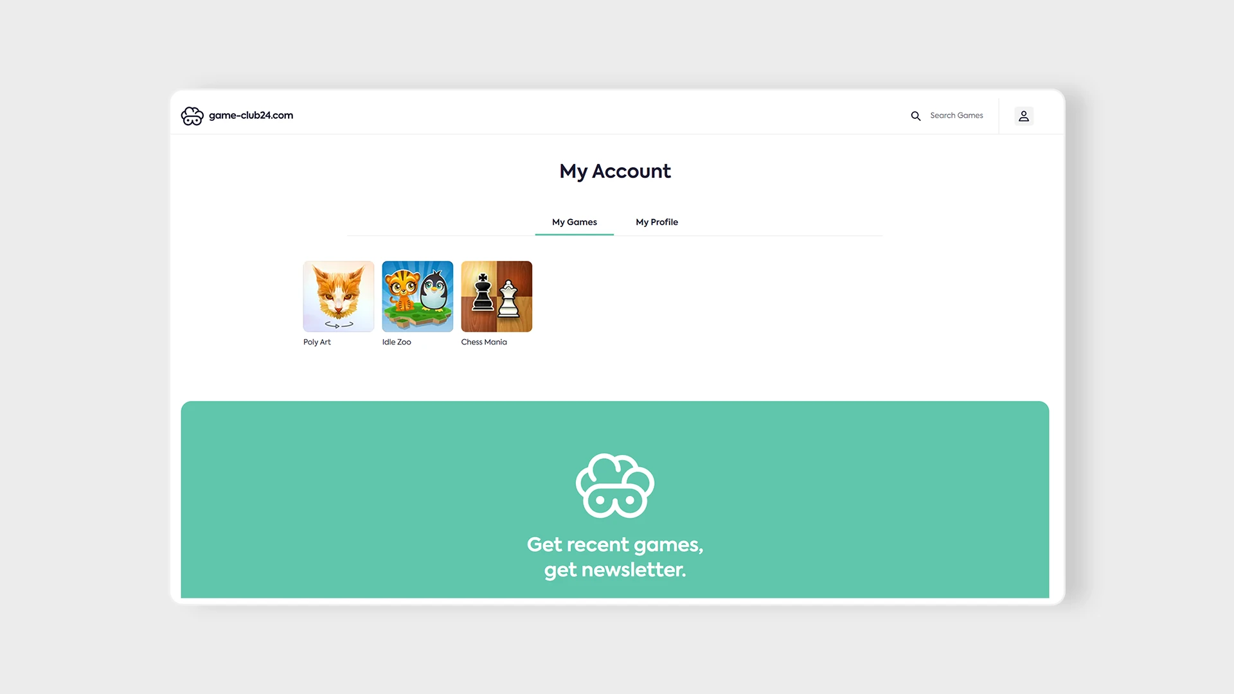
Task: Open the user account profile icon
Action: point(1024,116)
